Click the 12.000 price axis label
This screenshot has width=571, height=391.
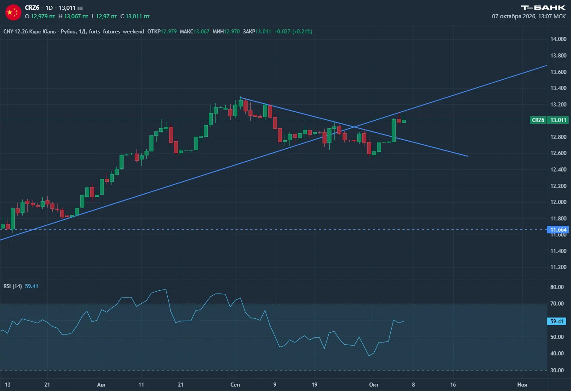559,202
